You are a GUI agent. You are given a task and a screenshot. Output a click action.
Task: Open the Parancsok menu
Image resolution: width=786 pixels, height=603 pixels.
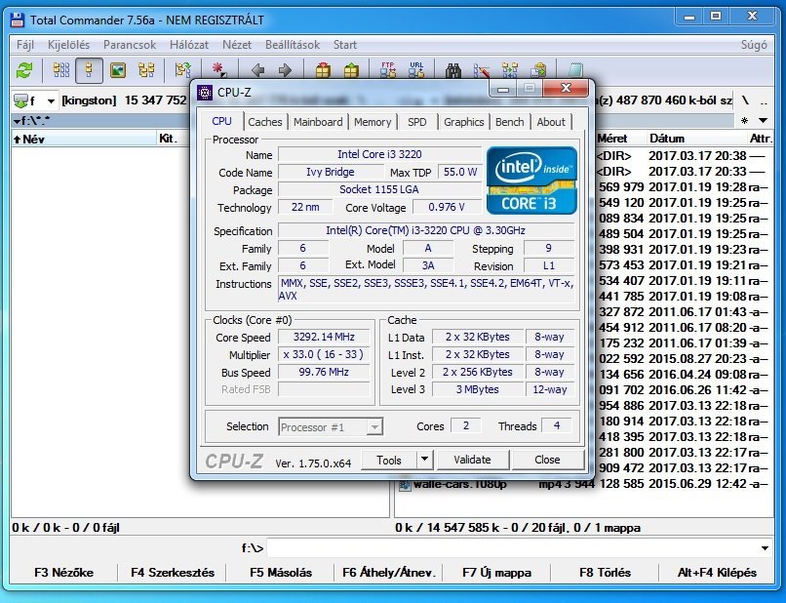(x=130, y=45)
